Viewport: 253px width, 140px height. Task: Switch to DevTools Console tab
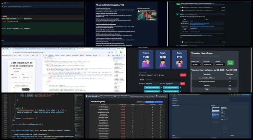[57, 55]
